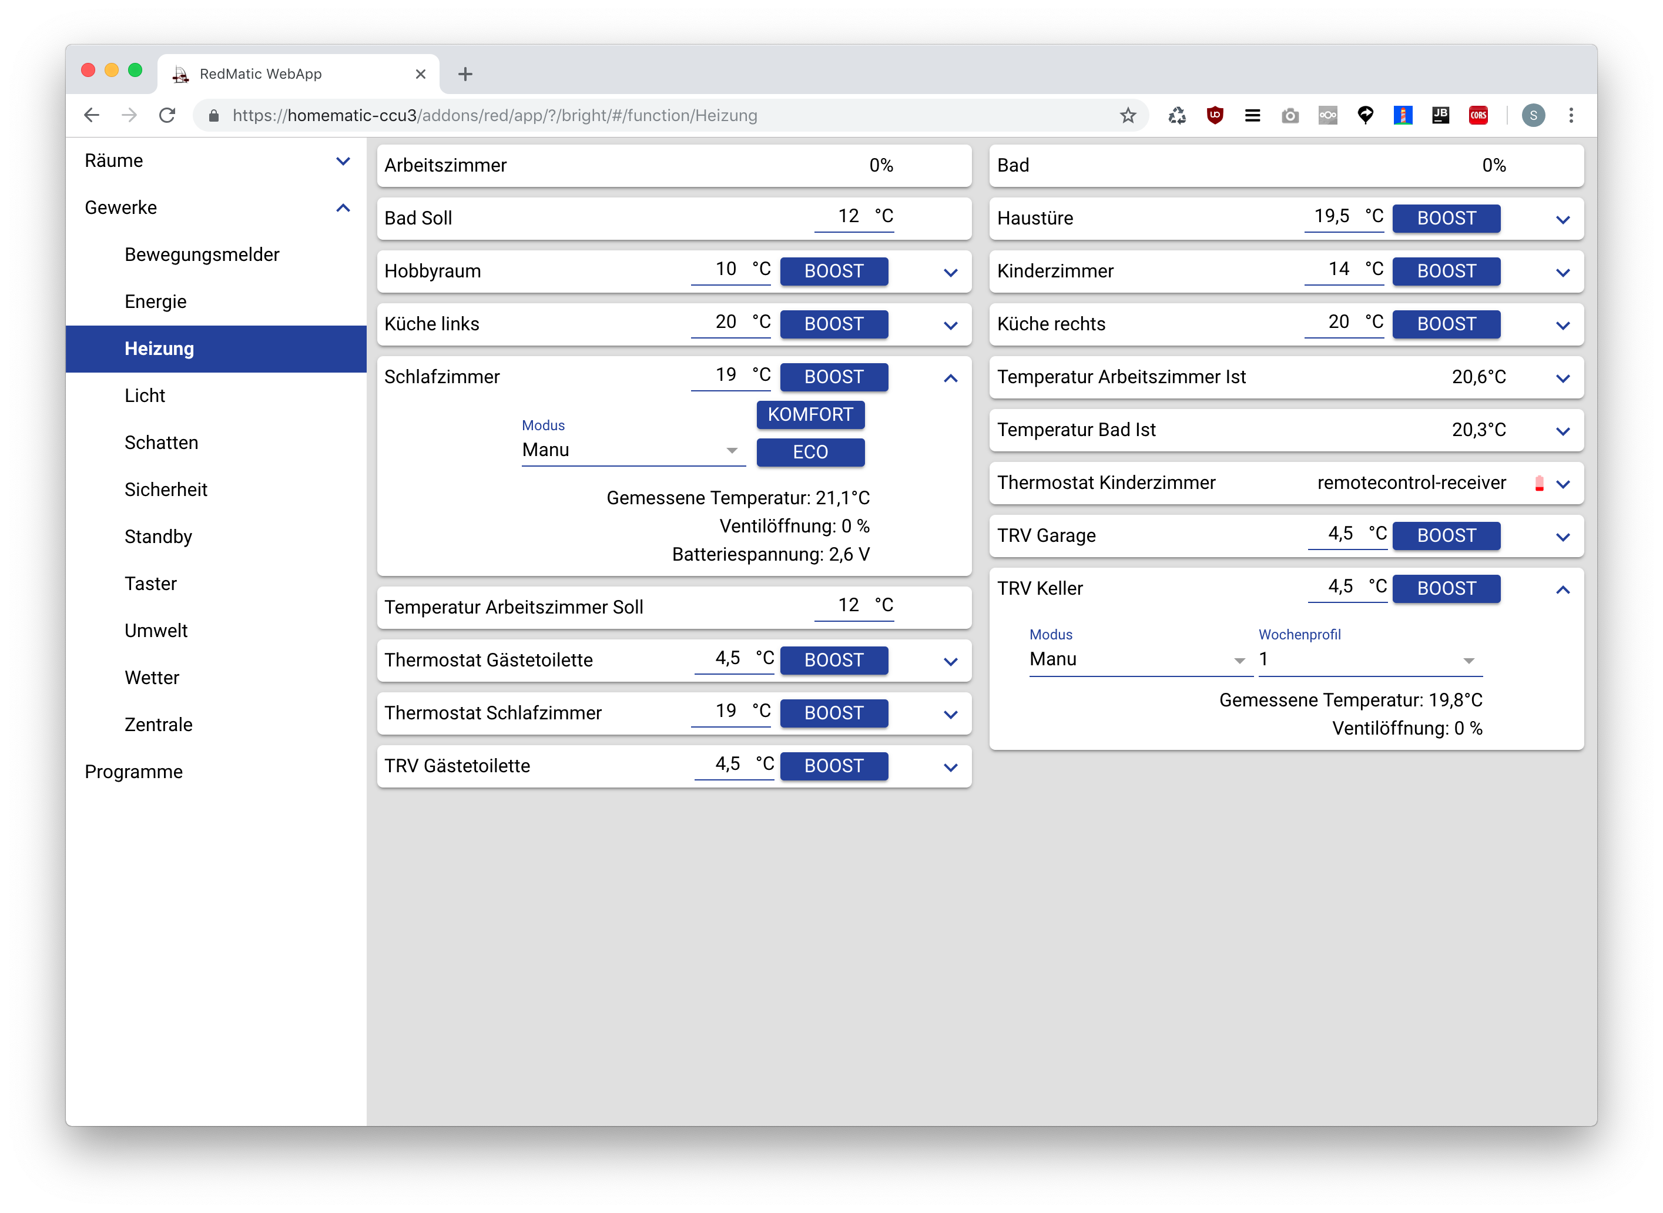1663x1213 pixels.
Task: Expand the Räume section
Action: coord(343,161)
